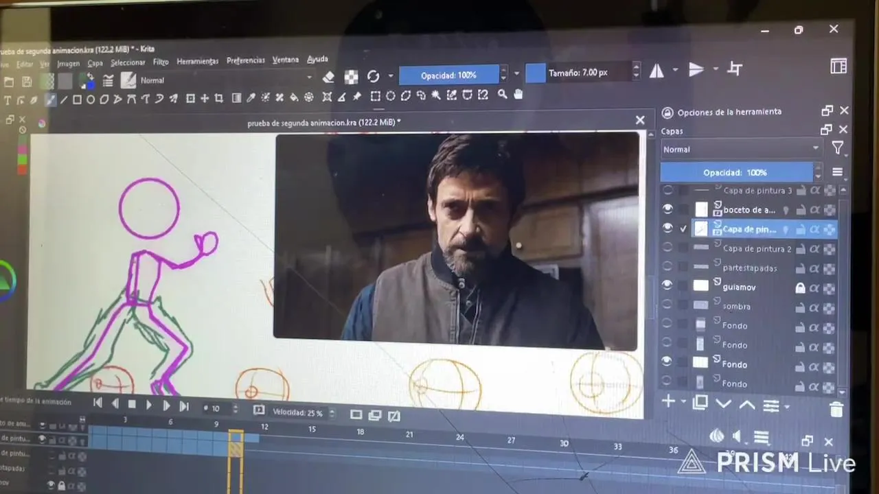The height and width of the screenshot is (494, 879).
Task: Move layer up in the stack
Action: click(x=747, y=405)
